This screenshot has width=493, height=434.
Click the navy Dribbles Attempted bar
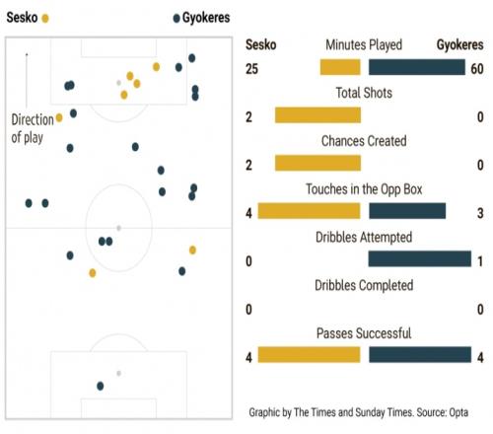[420, 258]
